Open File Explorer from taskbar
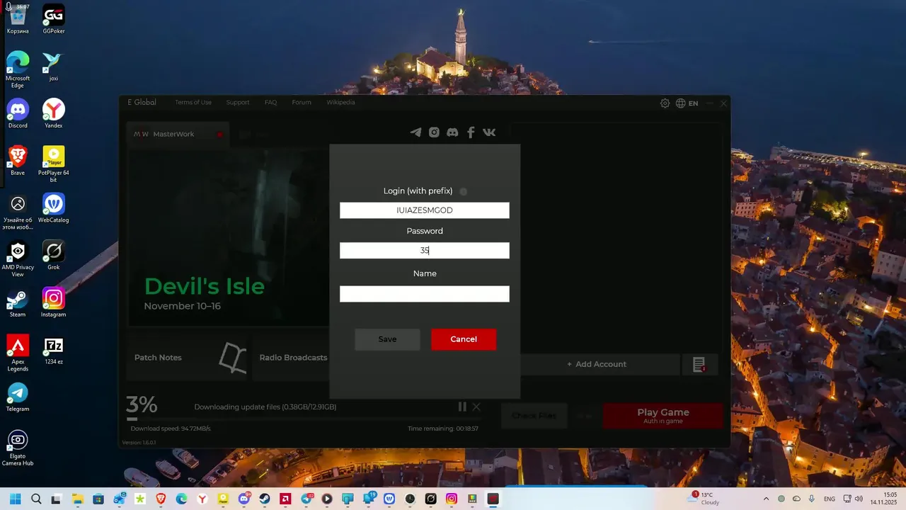 click(78, 499)
